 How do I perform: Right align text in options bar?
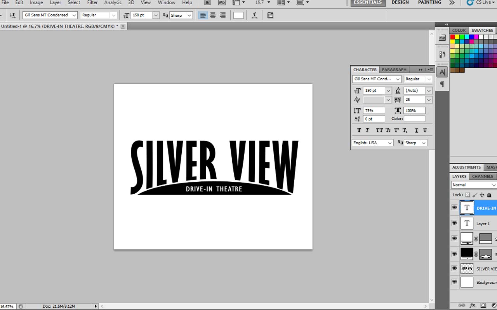click(223, 15)
